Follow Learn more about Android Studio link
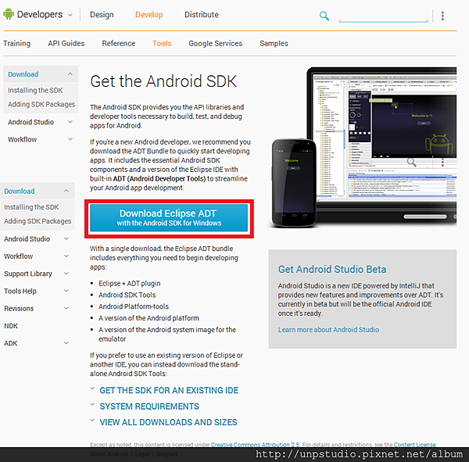The image size is (469, 462). [x=328, y=330]
